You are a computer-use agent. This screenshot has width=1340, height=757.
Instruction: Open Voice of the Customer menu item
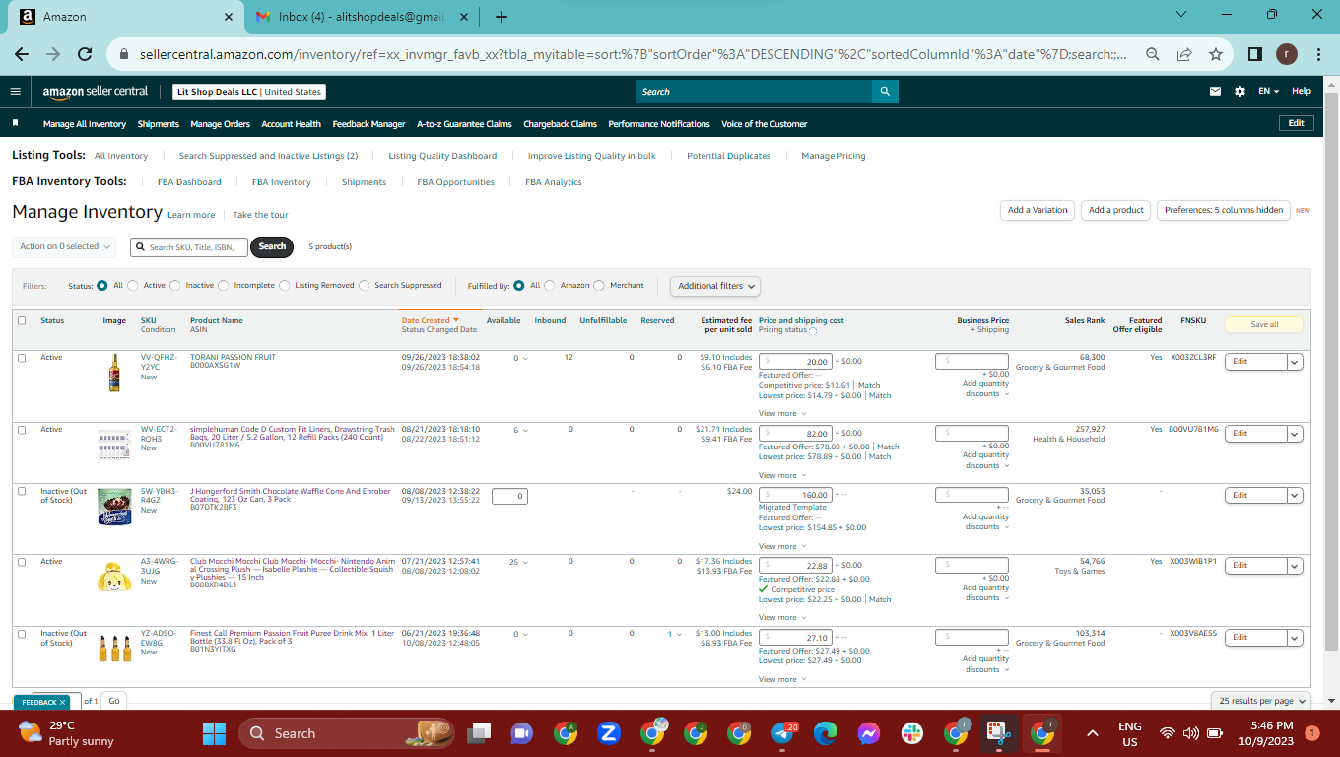click(765, 124)
